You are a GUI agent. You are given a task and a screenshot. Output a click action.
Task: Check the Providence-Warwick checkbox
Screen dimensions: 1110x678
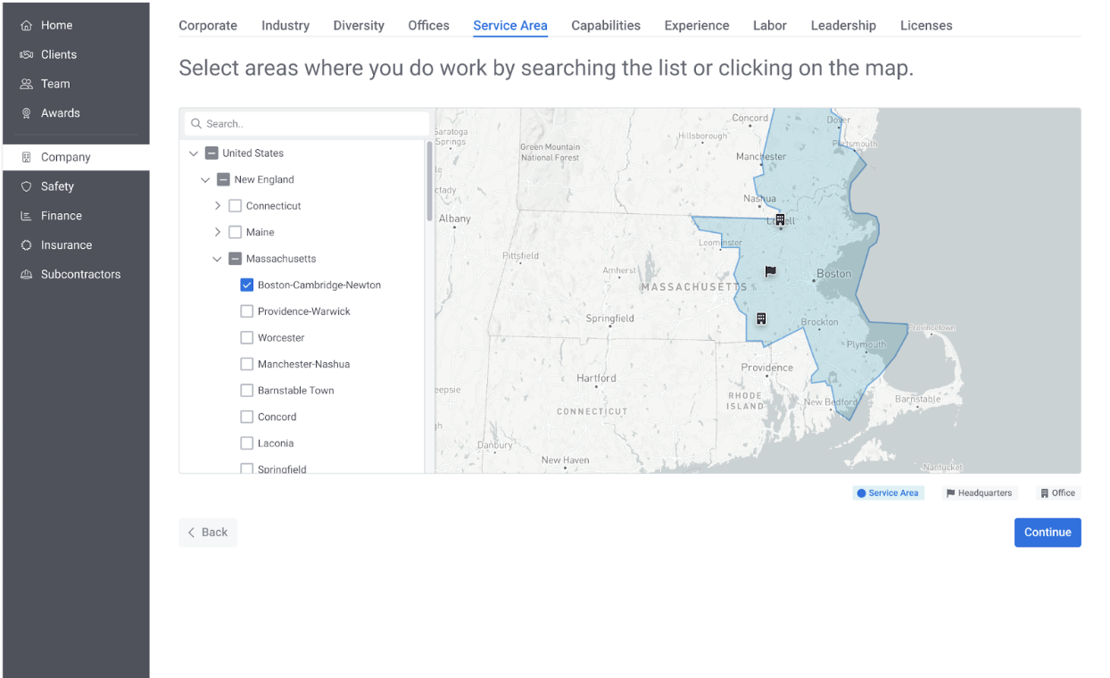247,311
